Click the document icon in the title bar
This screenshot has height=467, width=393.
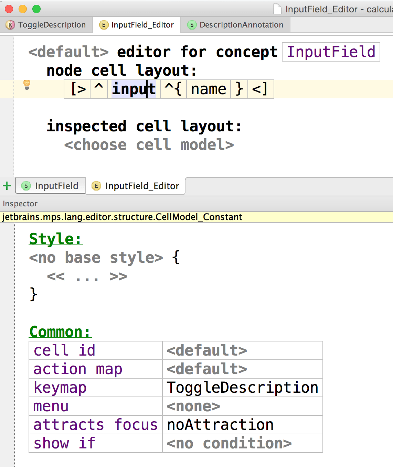click(277, 9)
